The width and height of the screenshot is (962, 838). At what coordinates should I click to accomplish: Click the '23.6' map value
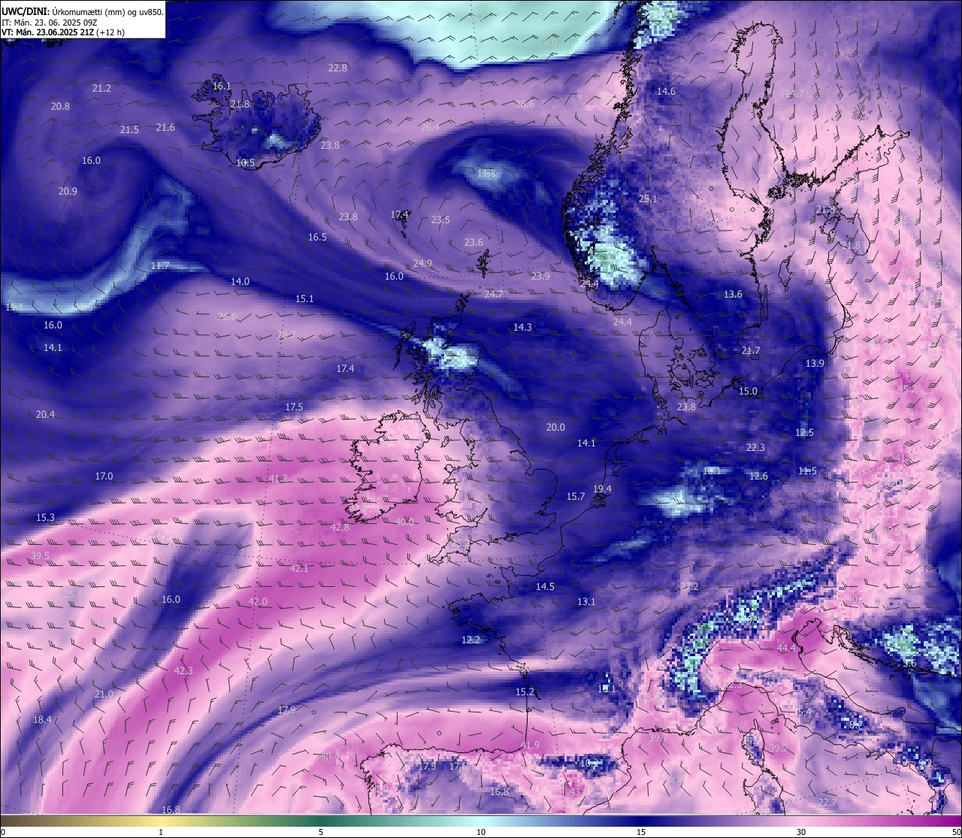click(x=473, y=243)
